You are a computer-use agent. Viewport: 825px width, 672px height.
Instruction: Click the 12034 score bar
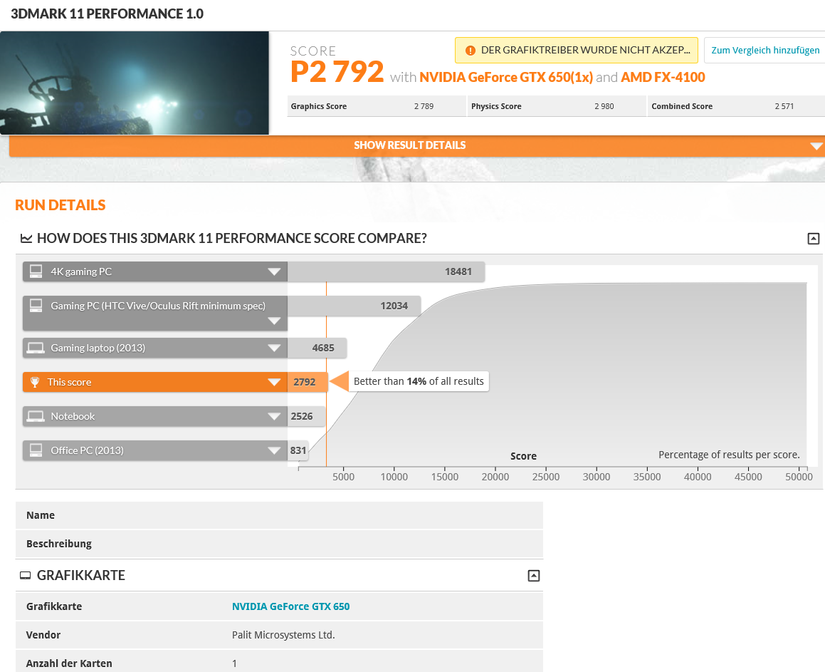tap(354, 306)
